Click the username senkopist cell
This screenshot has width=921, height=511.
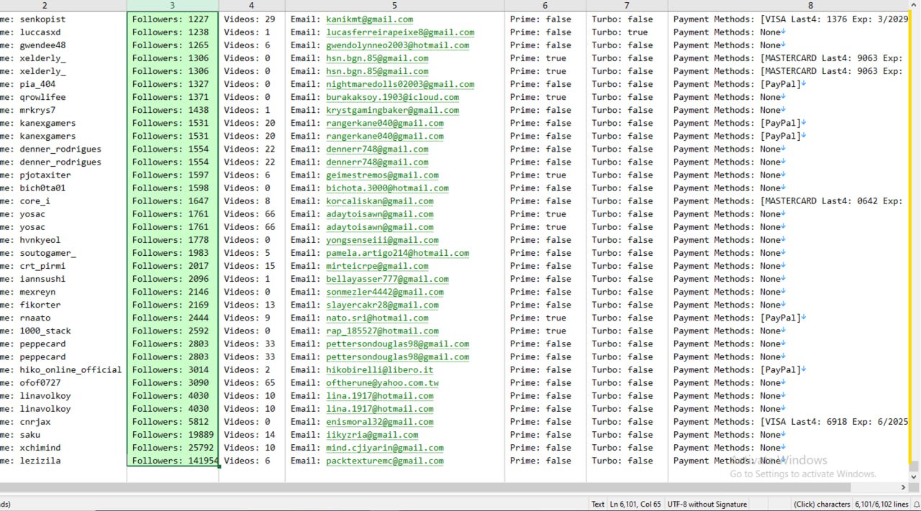(x=63, y=19)
